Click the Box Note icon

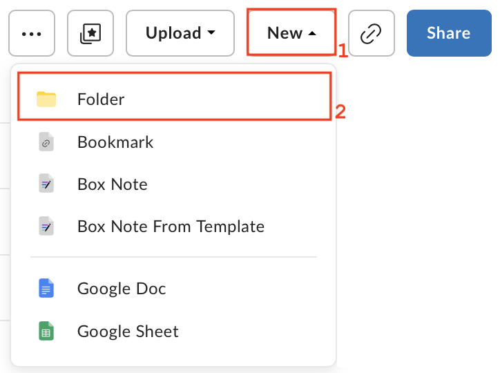pyautogui.click(x=46, y=184)
